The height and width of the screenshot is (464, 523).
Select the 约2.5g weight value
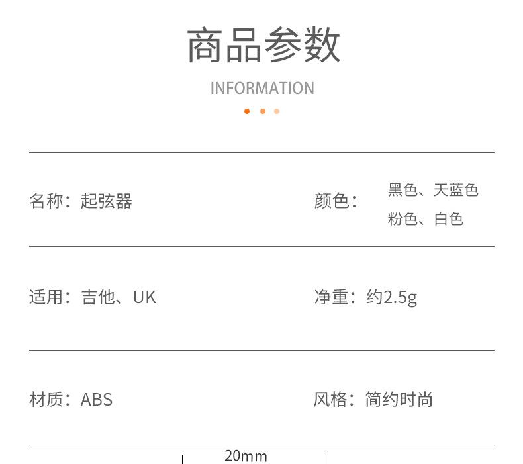[391, 297]
